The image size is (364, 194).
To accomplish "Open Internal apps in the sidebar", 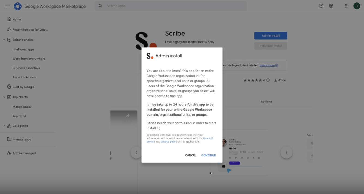I will click(22, 140).
